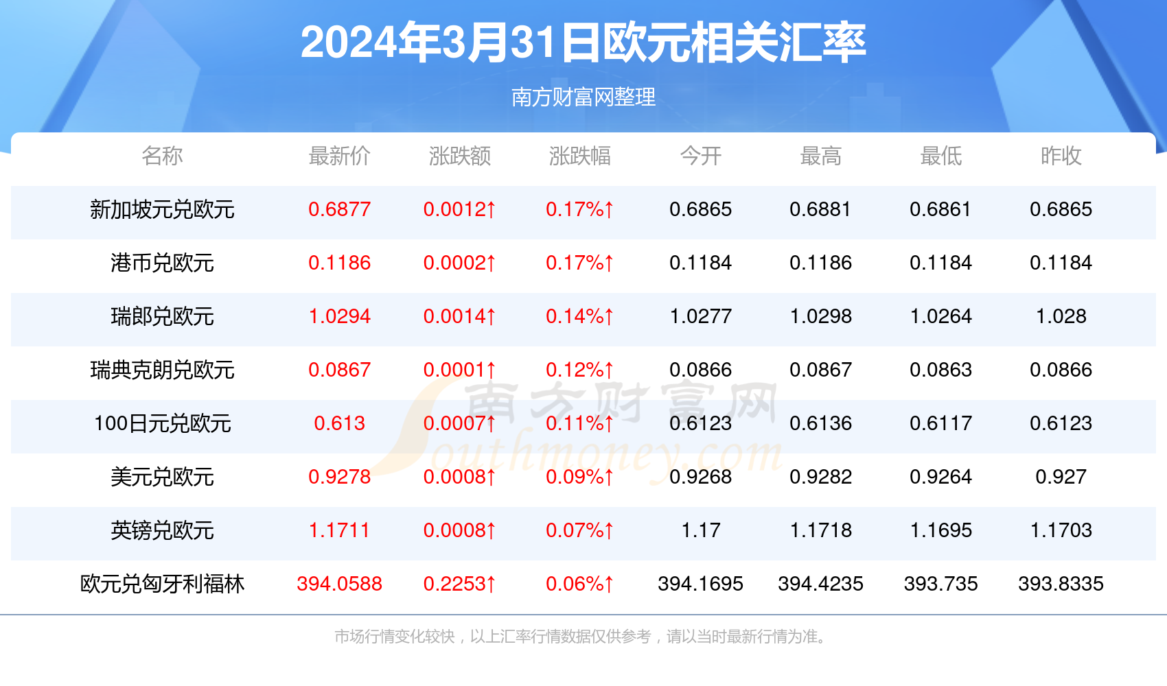The width and height of the screenshot is (1167, 686).
Task: Click the row name 港币兑欧元
Action: point(162,263)
